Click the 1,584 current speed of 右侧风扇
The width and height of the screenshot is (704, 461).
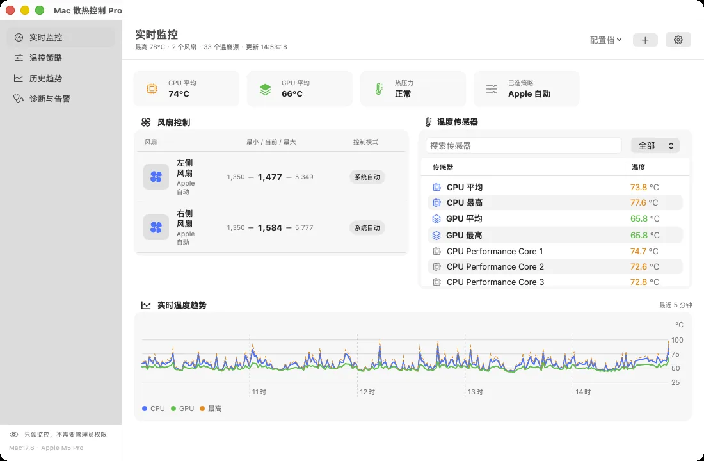coord(270,228)
